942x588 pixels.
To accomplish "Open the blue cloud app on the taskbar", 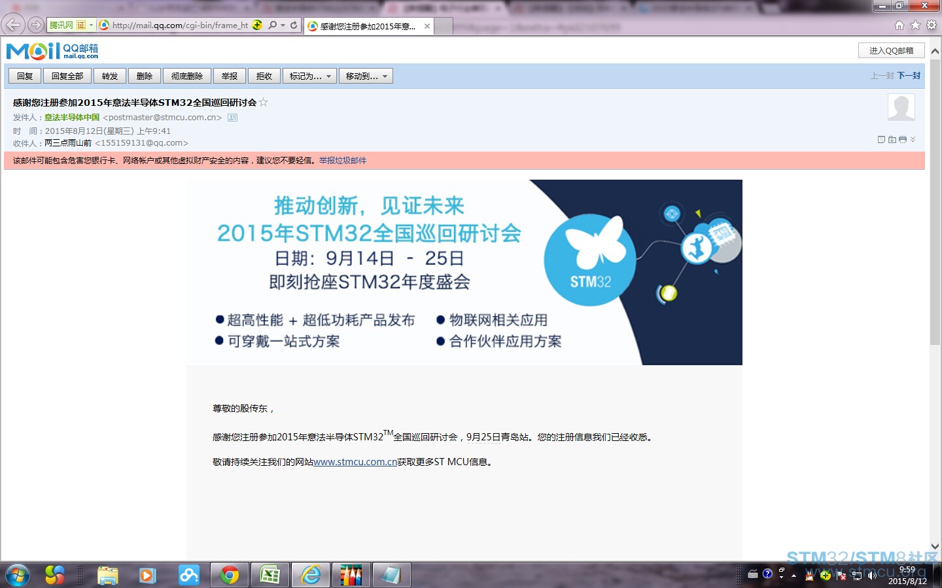I will 188,575.
